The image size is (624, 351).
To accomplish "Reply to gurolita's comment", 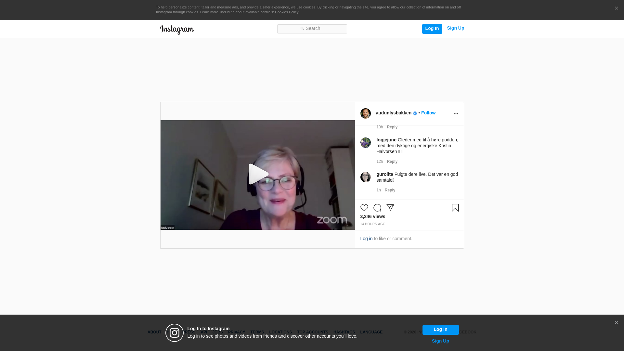I will (x=390, y=190).
